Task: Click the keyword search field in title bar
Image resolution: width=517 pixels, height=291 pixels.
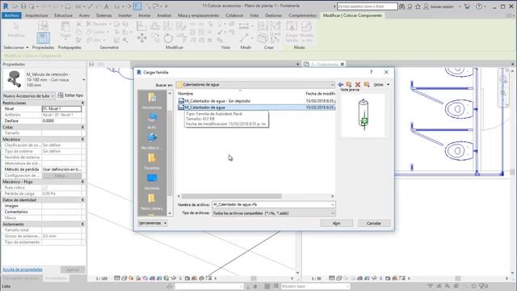Action: [x=367, y=6]
